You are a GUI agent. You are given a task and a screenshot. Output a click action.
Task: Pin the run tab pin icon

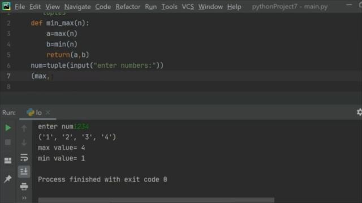[x=8, y=179]
